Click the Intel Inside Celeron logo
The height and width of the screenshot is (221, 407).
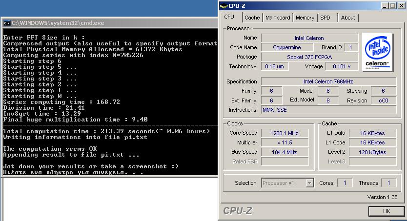click(x=378, y=52)
